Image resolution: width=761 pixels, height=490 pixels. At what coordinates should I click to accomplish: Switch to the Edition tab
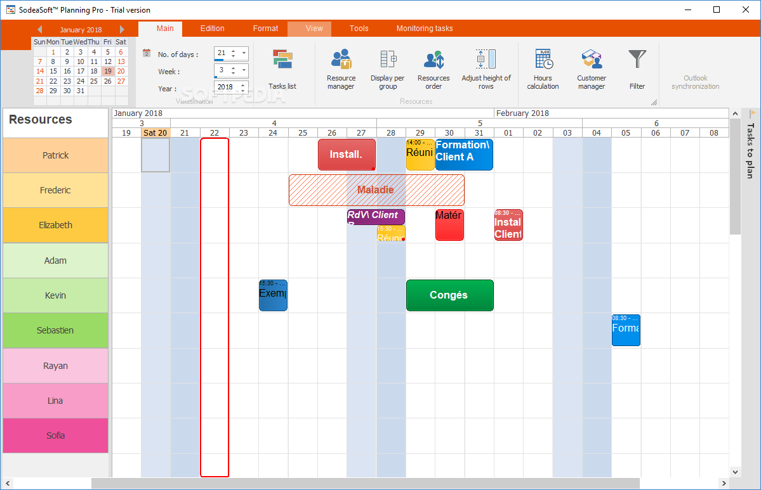coord(212,28)
